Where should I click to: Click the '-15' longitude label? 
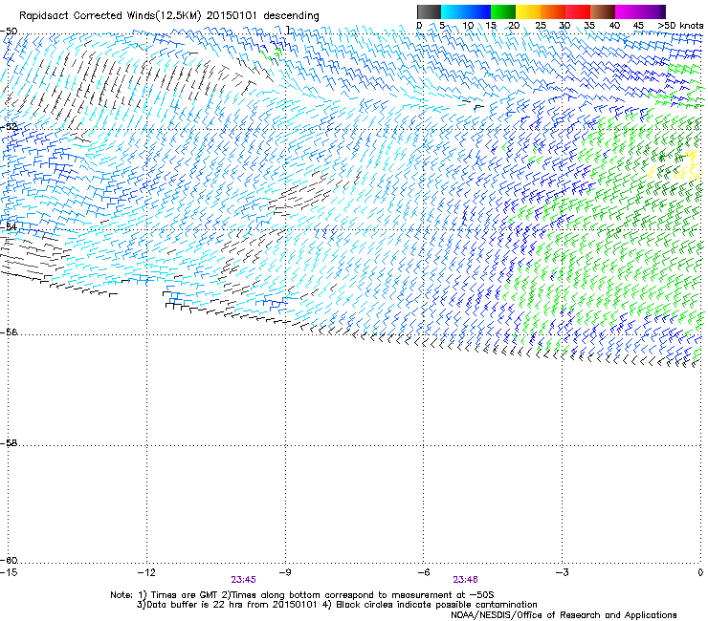[9, 572]
